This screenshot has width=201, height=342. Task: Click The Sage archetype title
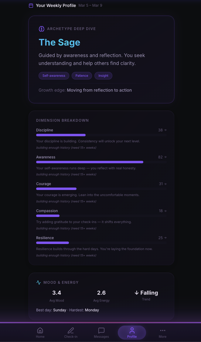(x=60, y=42)
